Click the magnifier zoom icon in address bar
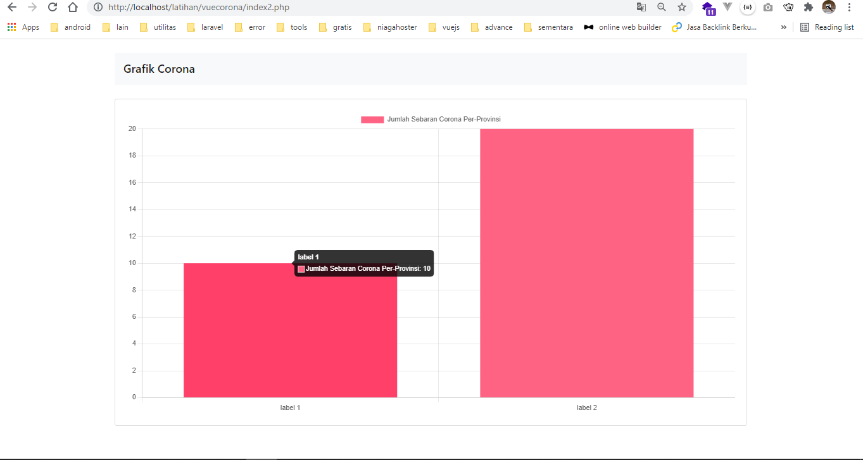The width and height of the screenshot is (863, 460). pos(661,8)
